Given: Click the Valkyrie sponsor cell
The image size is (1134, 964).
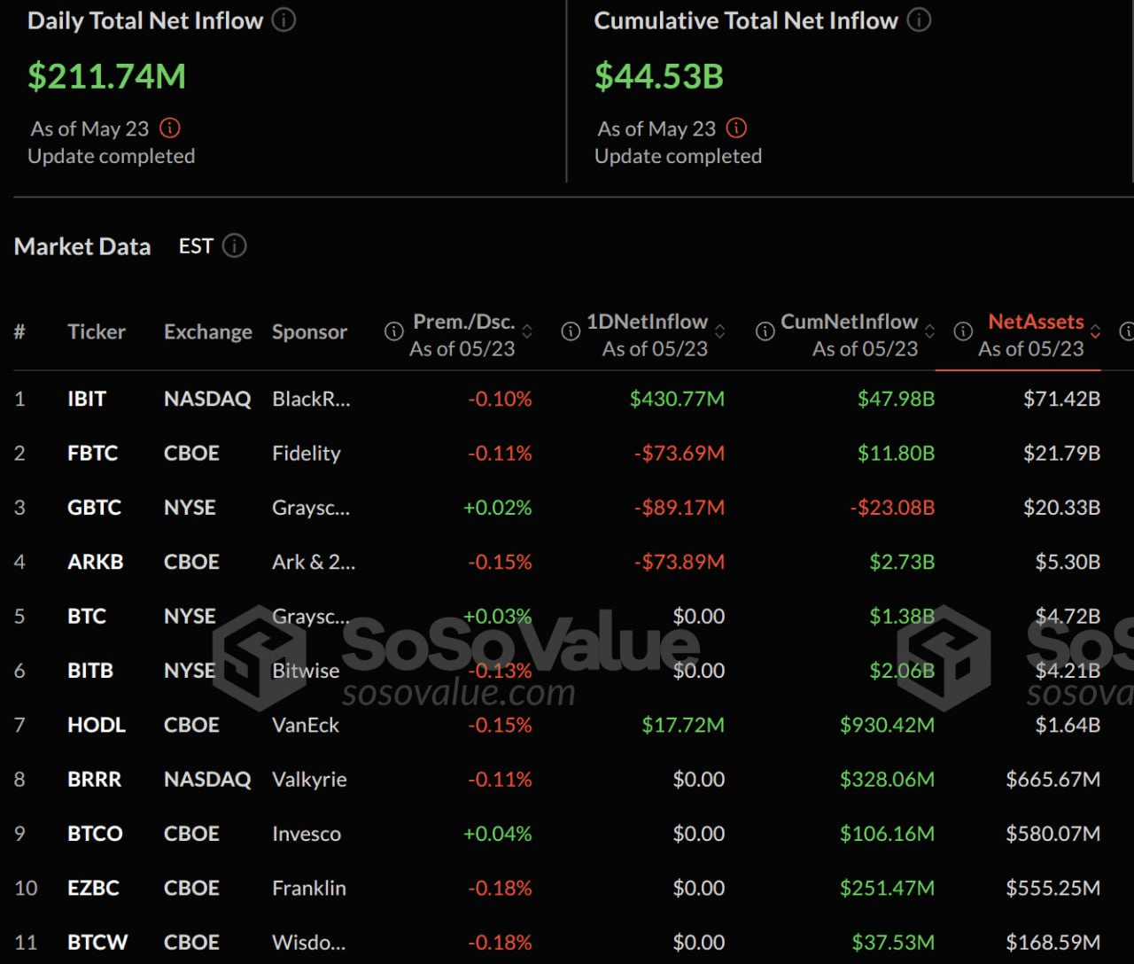Looking at the screenshot, I should pos(309,780).
